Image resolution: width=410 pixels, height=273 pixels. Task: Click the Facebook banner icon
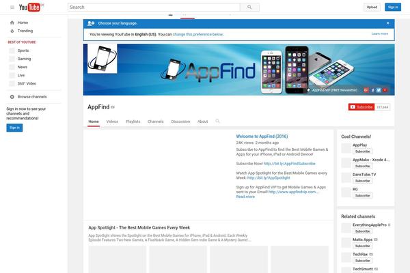(373, 90)
